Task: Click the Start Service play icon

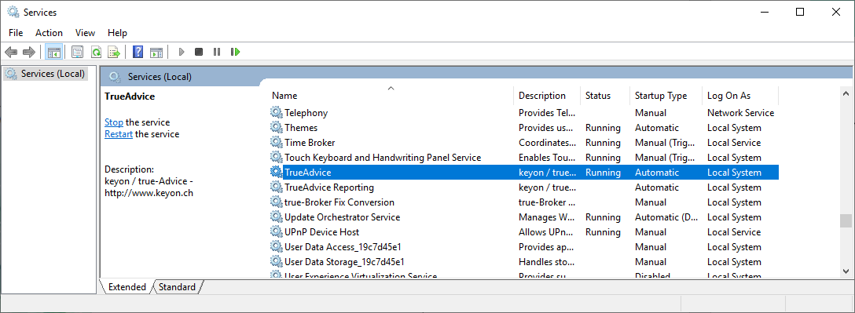Action: point(182,53)
